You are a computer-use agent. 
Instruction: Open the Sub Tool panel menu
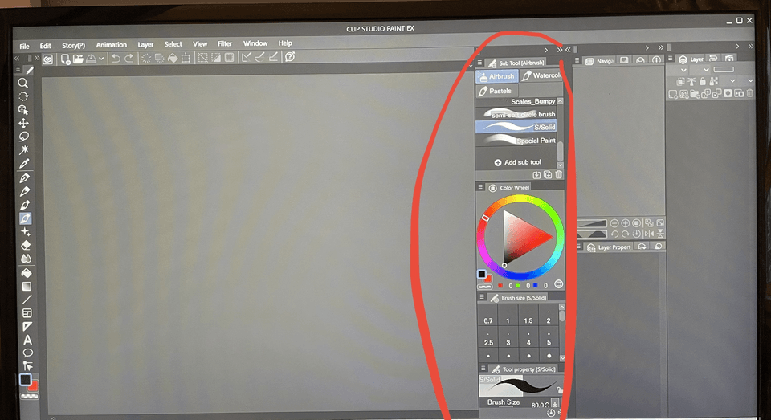(479, 63)
